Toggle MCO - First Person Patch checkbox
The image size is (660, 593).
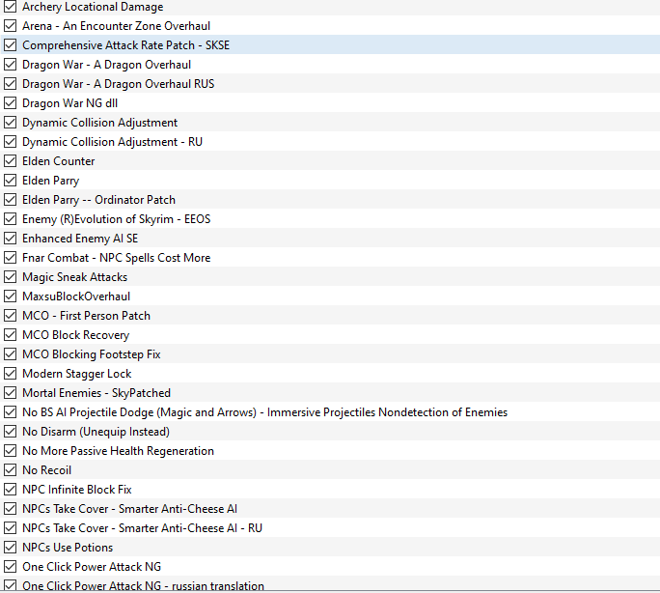coord(10,316)
